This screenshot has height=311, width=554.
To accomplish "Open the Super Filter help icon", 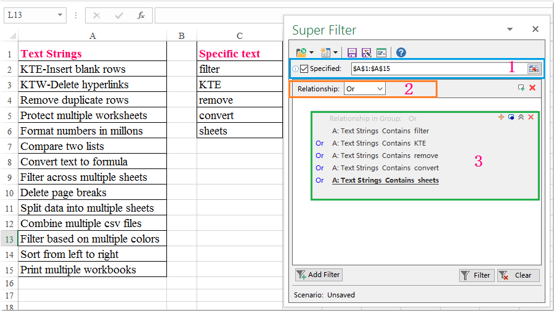I will pos(401,52).
